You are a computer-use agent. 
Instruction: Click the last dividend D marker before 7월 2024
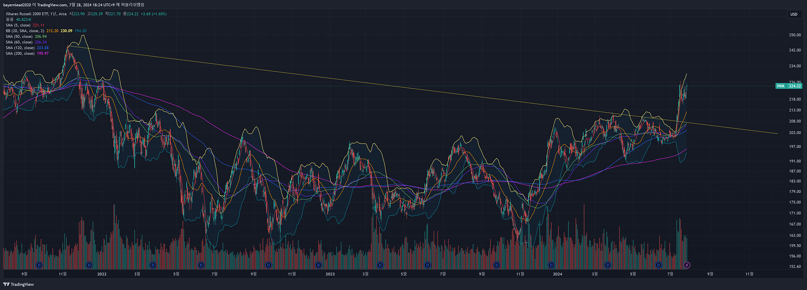pos(658,265)
